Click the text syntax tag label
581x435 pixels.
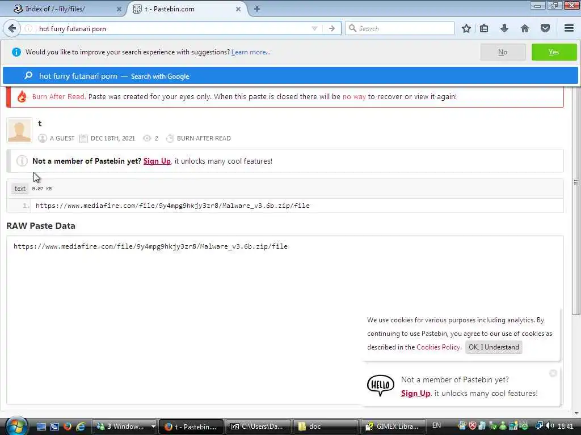point(20,189)
